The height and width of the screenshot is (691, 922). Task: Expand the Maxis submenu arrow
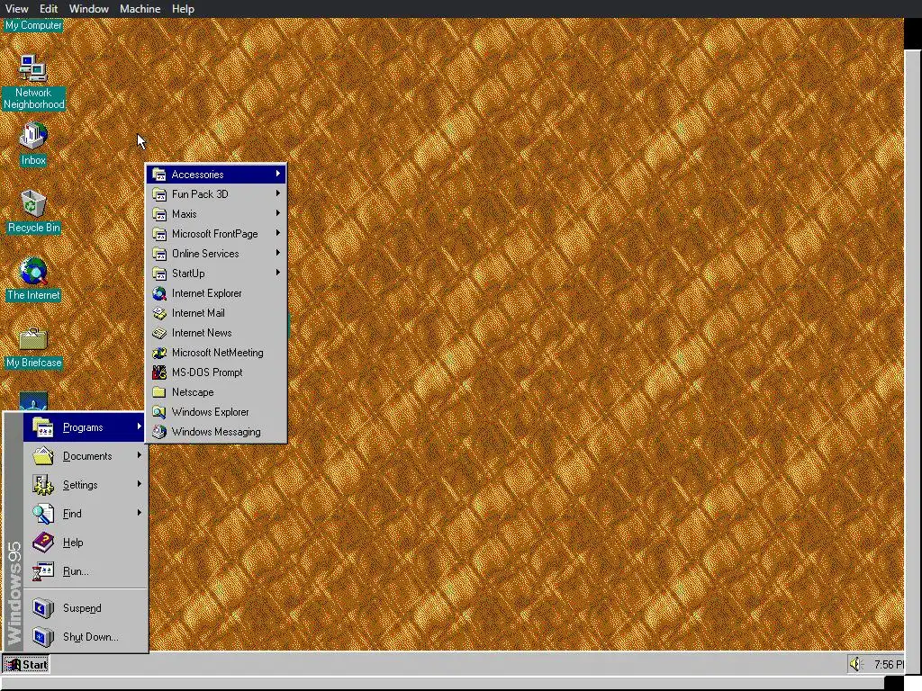click(278, 213)
